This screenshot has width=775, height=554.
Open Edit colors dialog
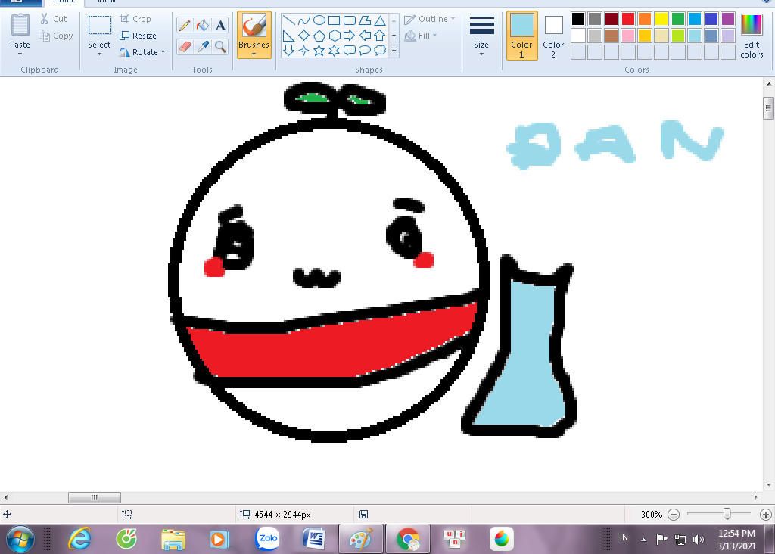pyautogui.click(x=752, y=36)
